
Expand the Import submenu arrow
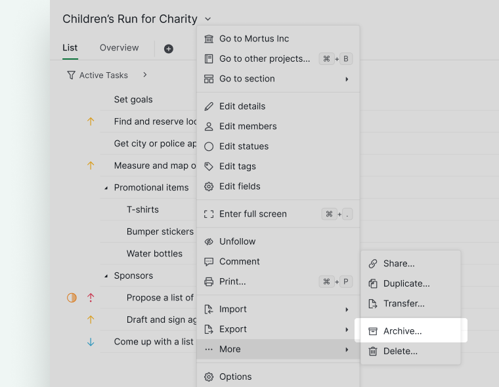tap(347, 310)
